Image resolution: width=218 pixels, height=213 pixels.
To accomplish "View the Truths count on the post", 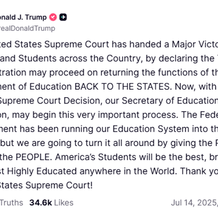I will click(12, 203).
